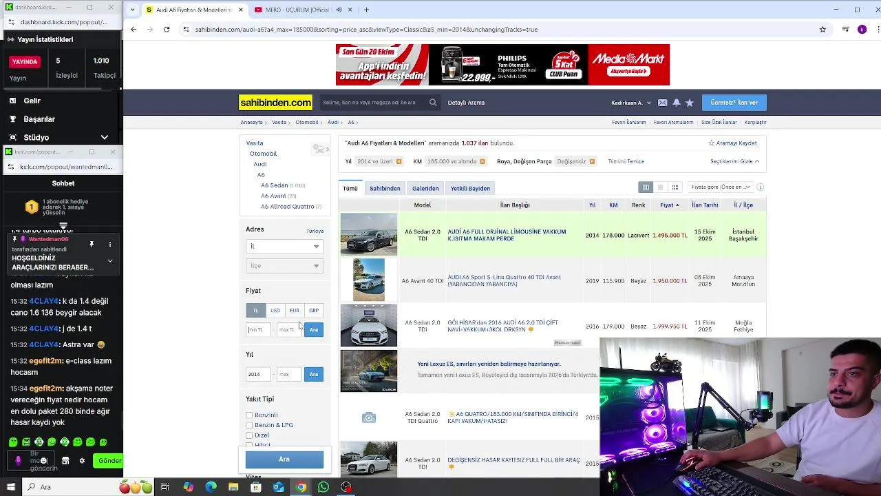
Task: Switch to the Yetkili Bayiden tab
Action: pyautogui.click(x=470, y=188)
